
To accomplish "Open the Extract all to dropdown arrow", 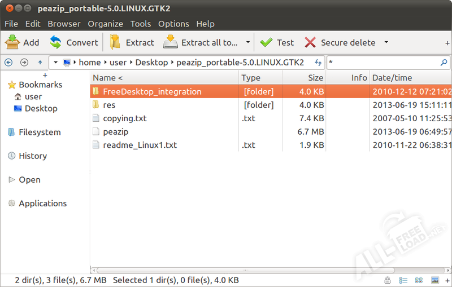I will (247, 42).
